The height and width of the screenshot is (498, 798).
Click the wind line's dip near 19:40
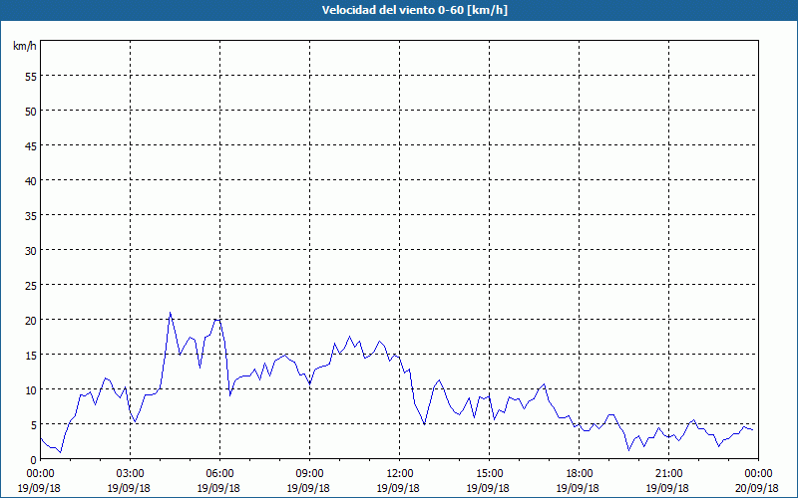(629, 450)
